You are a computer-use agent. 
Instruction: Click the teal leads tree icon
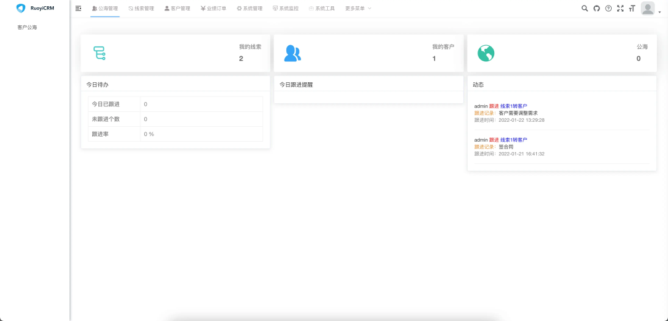[99, 53]
